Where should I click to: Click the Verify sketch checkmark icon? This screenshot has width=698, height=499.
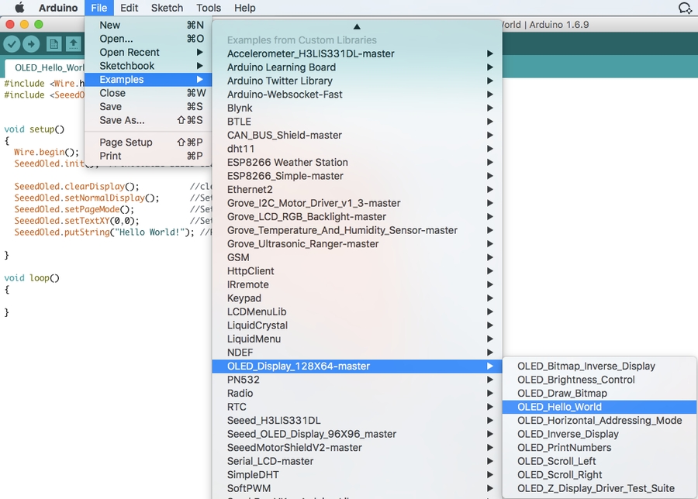12,44
